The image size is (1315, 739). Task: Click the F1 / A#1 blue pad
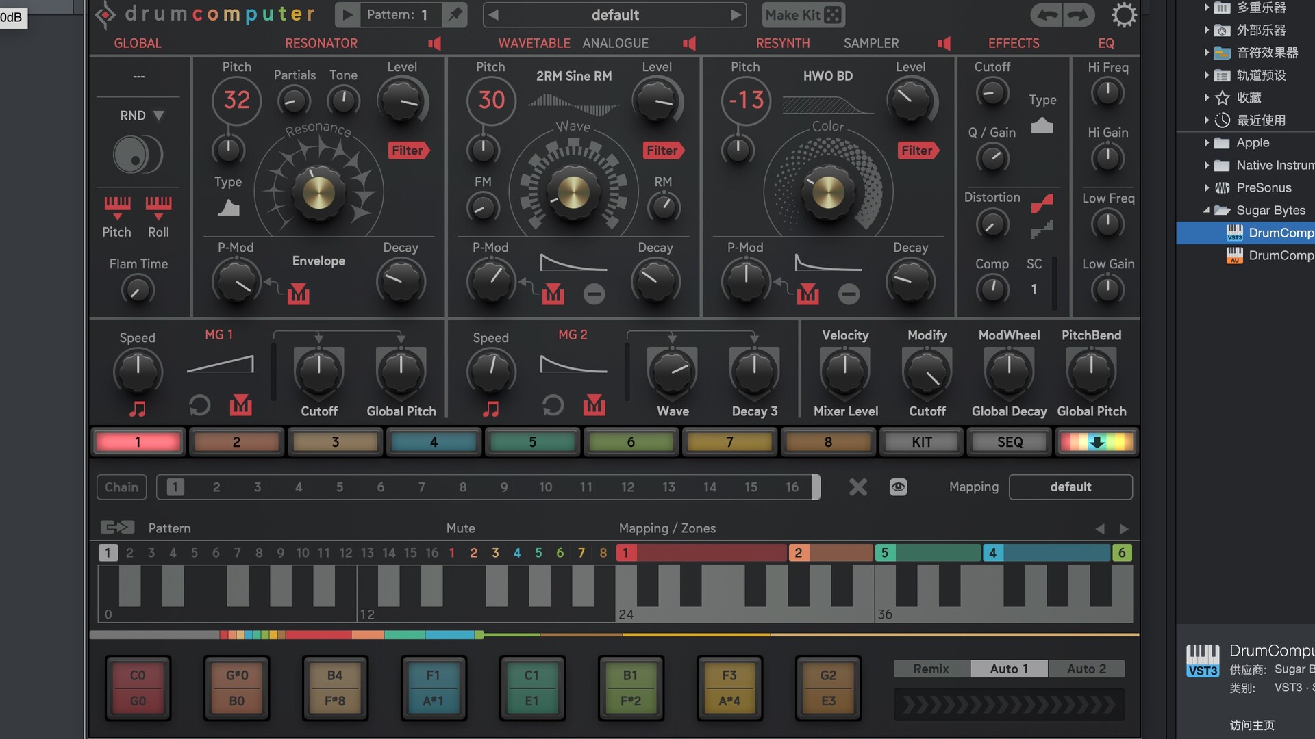(x=434, y=688)
